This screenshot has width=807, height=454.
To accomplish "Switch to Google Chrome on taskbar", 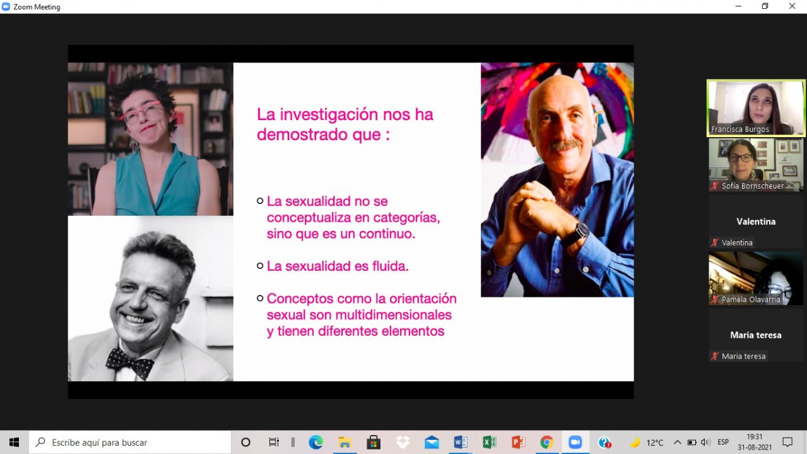I will 547,442.
